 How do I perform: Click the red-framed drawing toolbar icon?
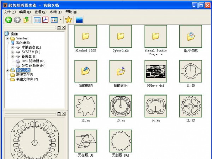(45, 20)
